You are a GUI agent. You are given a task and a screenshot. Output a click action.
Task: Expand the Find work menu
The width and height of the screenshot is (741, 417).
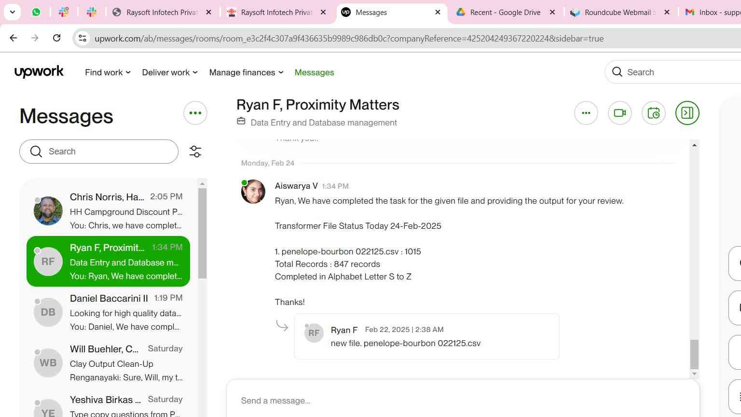pos(108,72)
